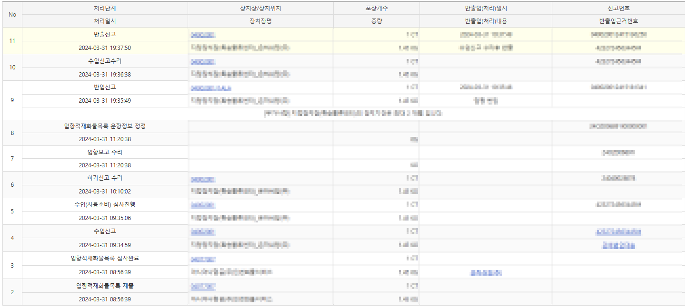Select the 11:20:38 timestamp in row 7
The width and height of the screenshot is (689, 308).
[105, 165]
